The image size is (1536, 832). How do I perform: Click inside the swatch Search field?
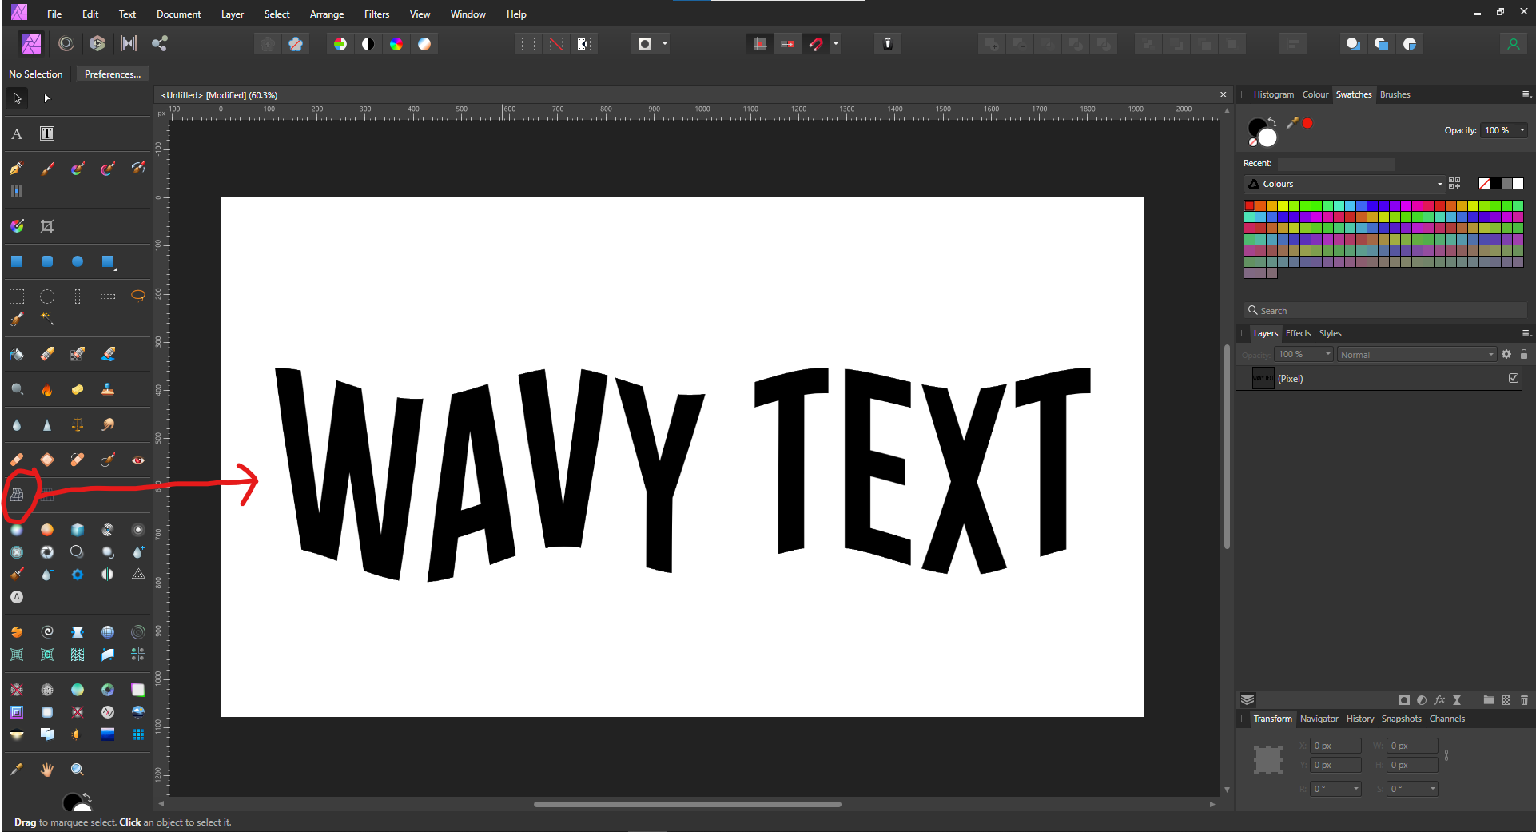pos(1383,310)
